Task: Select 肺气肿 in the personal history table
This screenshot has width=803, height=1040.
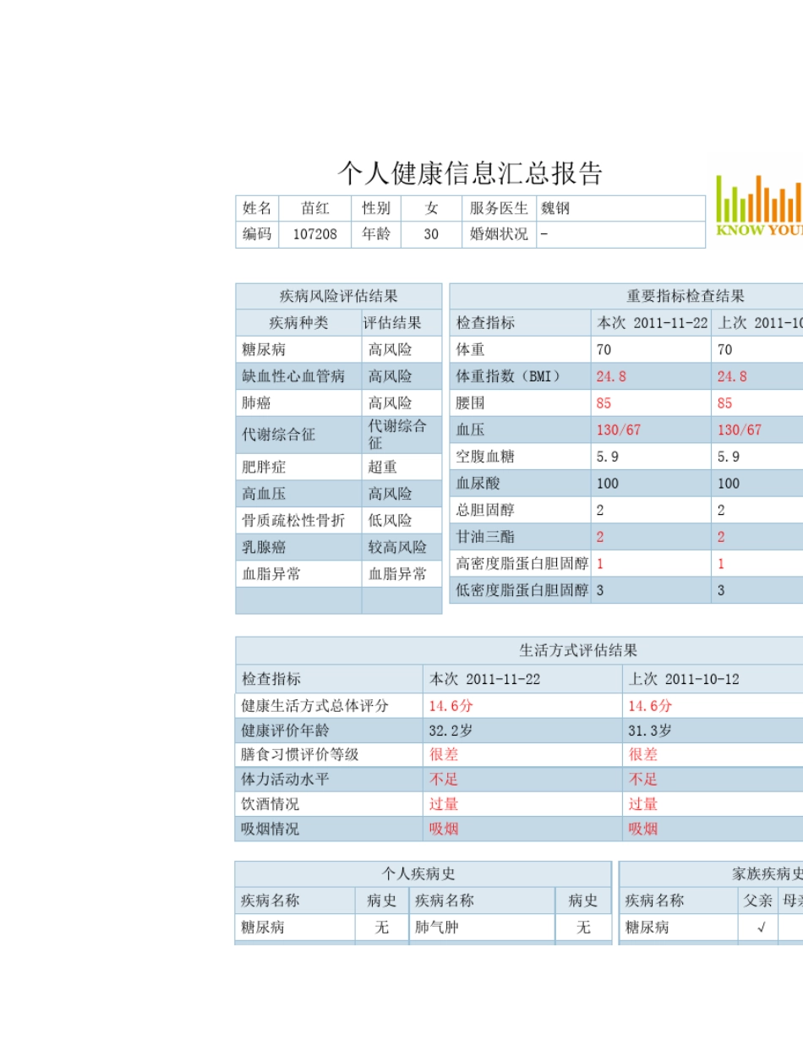Action: pyautogui.click(x=437, y=928)
